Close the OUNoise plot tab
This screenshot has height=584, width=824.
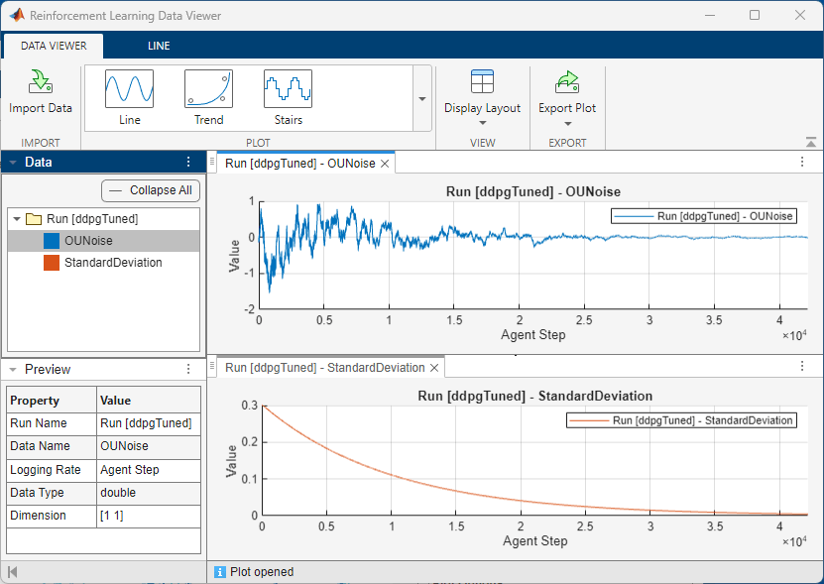[x=386, y=164]
